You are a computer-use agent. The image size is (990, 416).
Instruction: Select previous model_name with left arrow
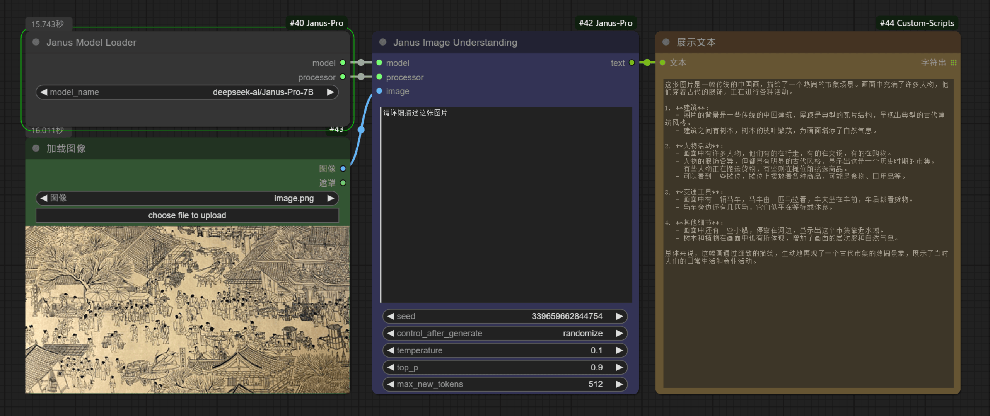[44, 92]
